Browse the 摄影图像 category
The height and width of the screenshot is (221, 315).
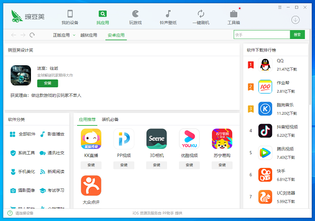pyautogui.click(x=23, y=190)
